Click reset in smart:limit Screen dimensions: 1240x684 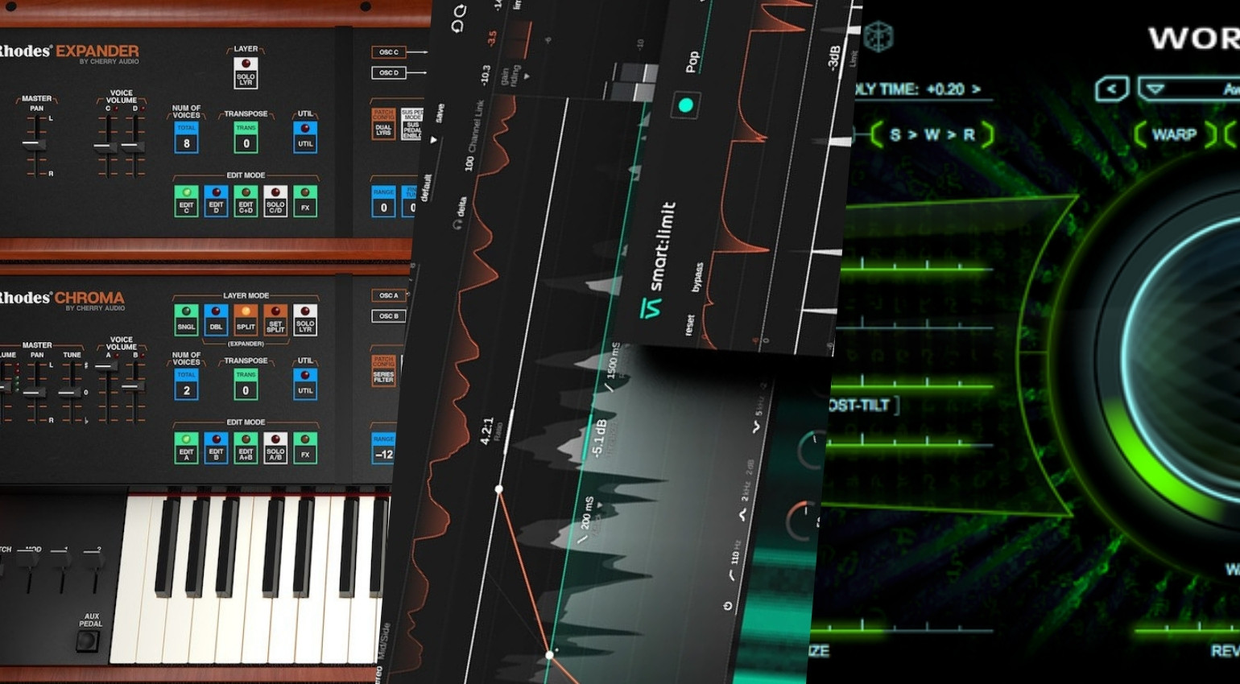tap(689, 325)
